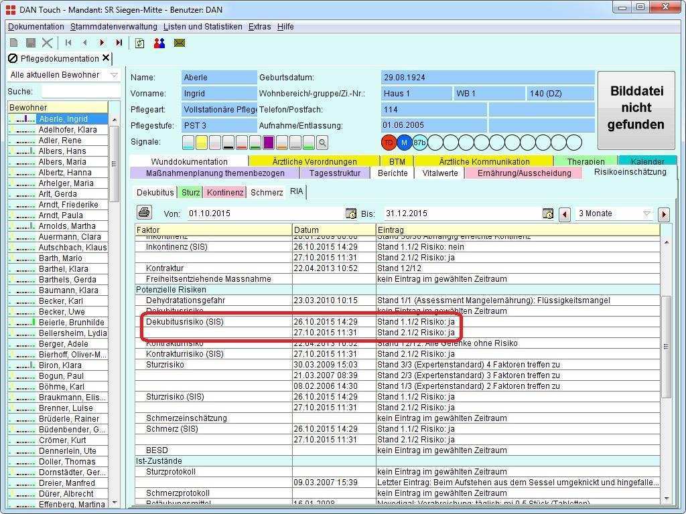Expand the Alle aktuellen Bewohner dropdown
686x514 pixels.
(x=114, y=75)
